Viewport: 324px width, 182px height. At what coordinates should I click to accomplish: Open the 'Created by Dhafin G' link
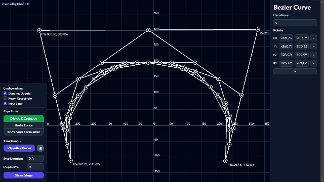coord(16,4)
